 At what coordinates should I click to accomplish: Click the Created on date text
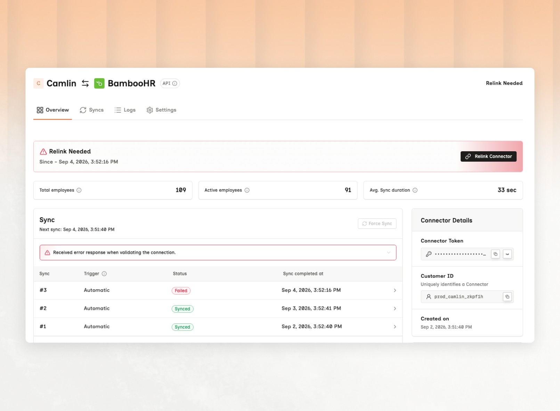pos(446,327)
